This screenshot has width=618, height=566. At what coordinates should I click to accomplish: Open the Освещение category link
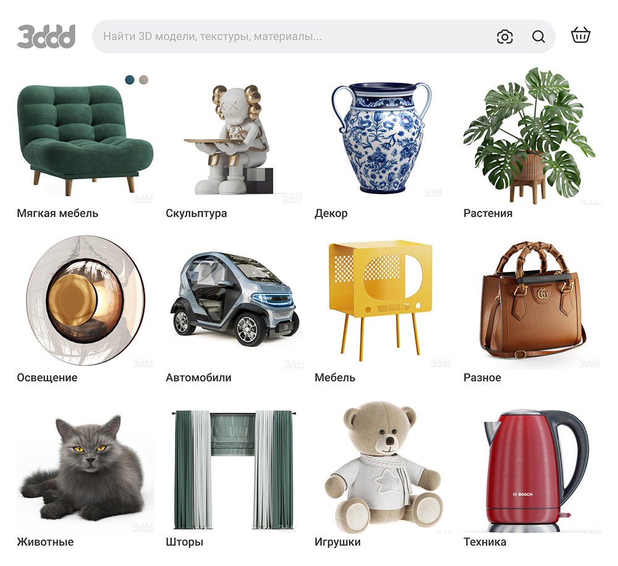[x=48, y=378]
